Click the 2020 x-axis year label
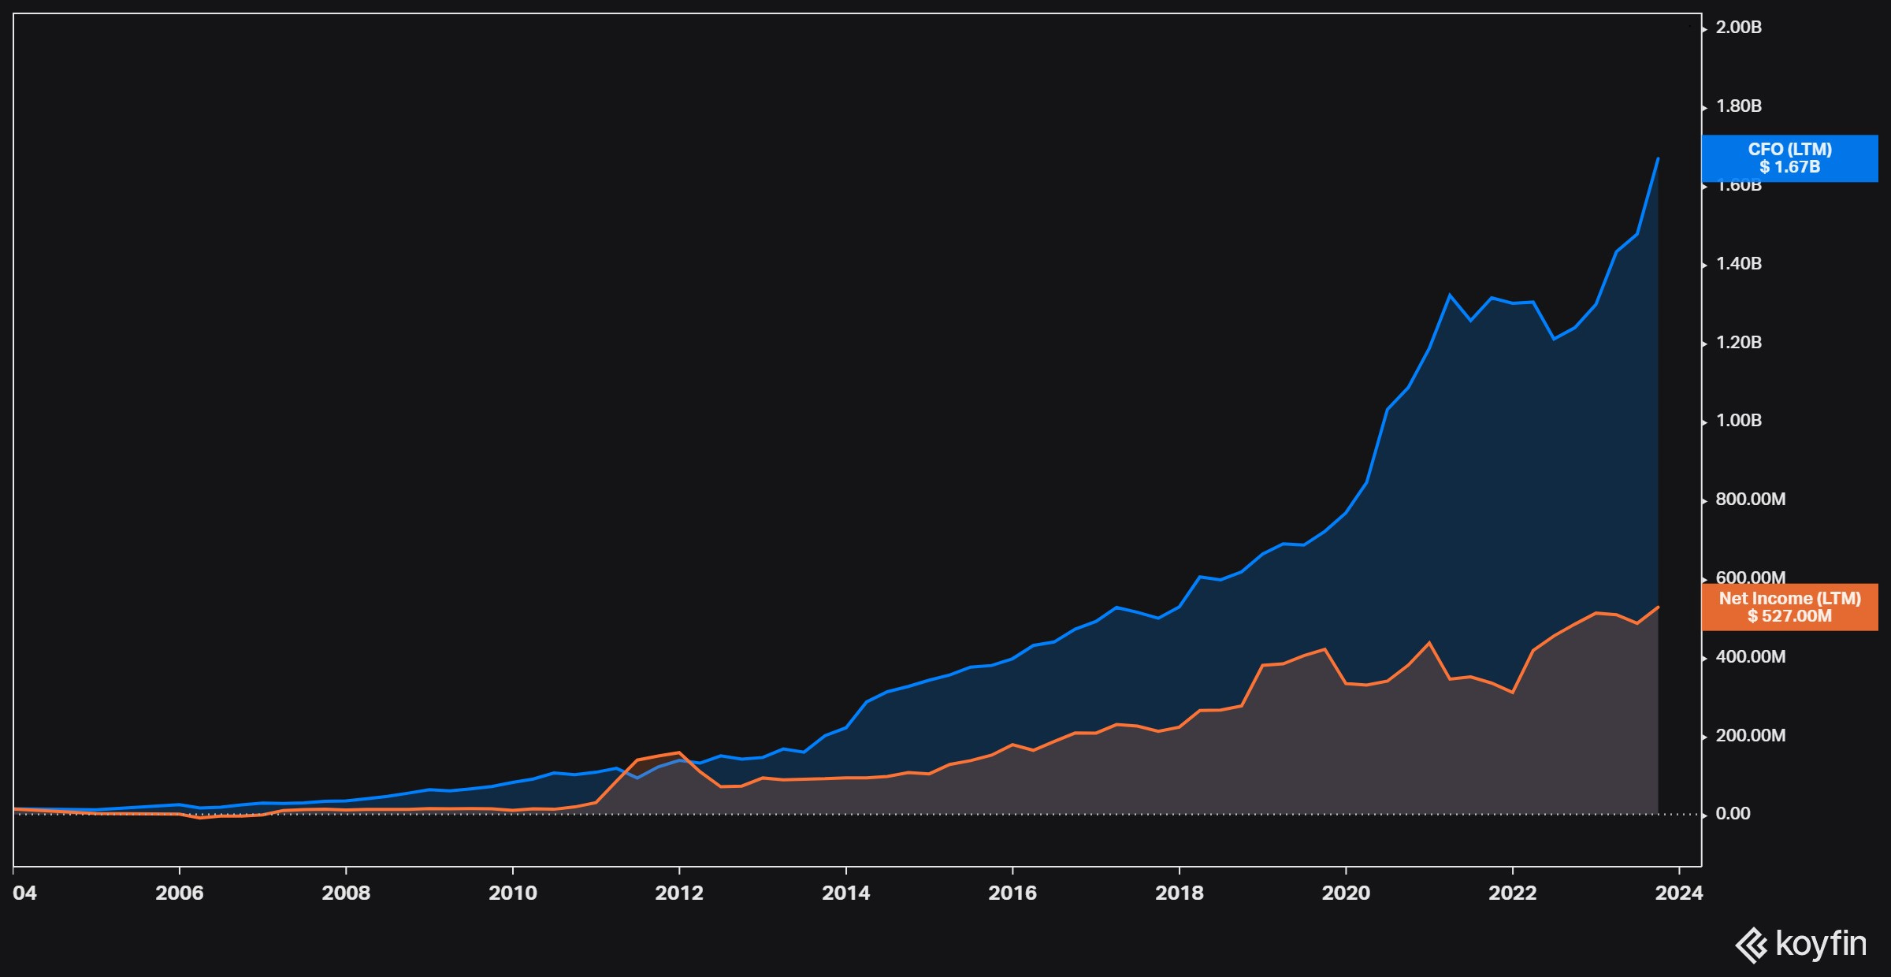This screenshot has height=977, width=1891. [x=1346, y=893]
